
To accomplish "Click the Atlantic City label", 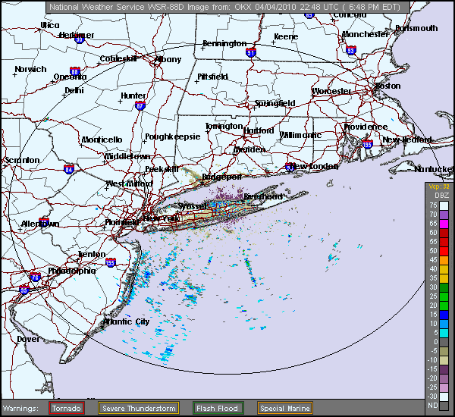I will point(126,321).
